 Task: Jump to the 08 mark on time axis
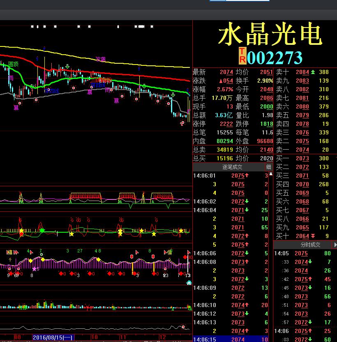pyautogui.click(x=17, y=337)
